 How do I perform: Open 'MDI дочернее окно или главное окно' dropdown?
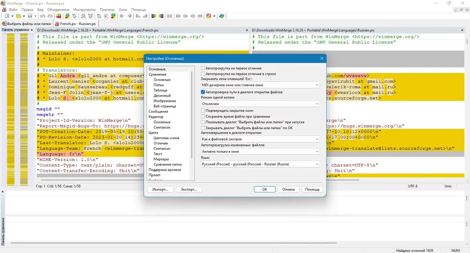(260, 85)
